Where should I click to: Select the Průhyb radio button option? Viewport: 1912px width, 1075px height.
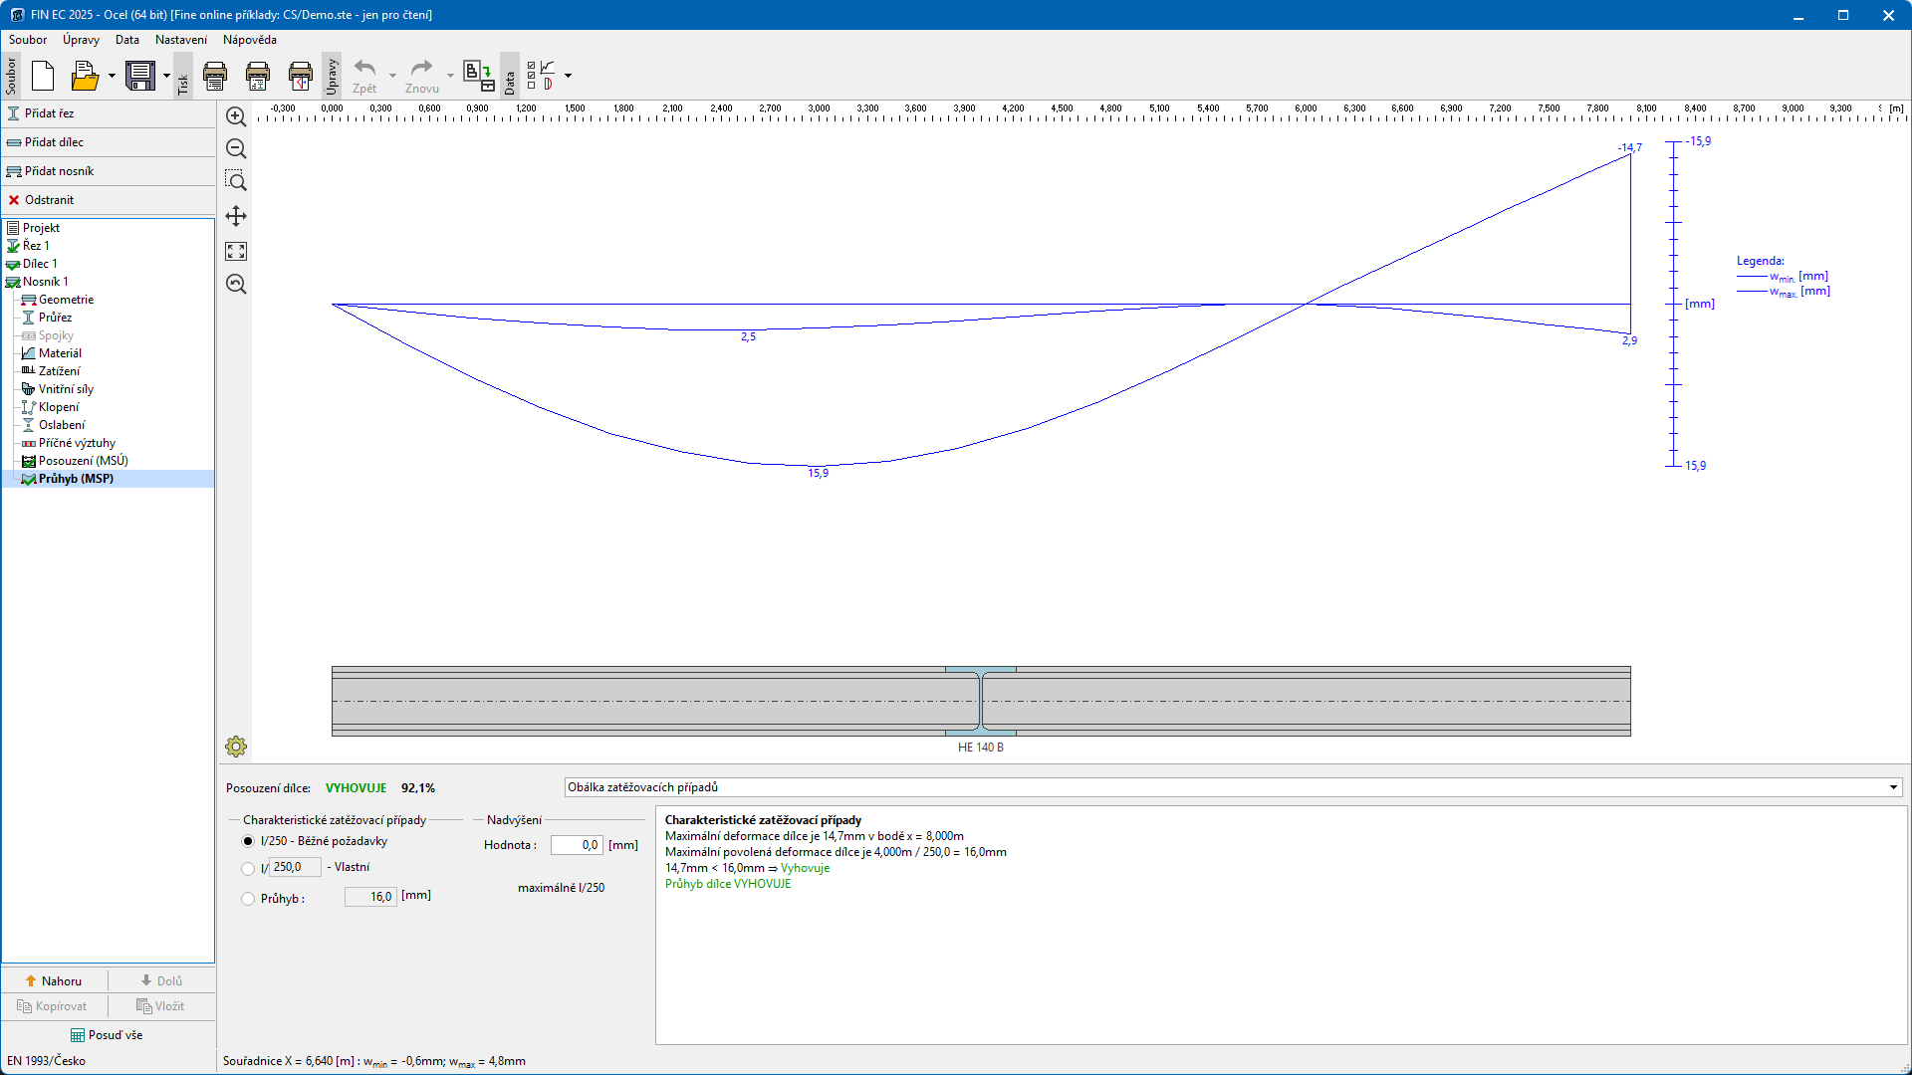[248, 899]
